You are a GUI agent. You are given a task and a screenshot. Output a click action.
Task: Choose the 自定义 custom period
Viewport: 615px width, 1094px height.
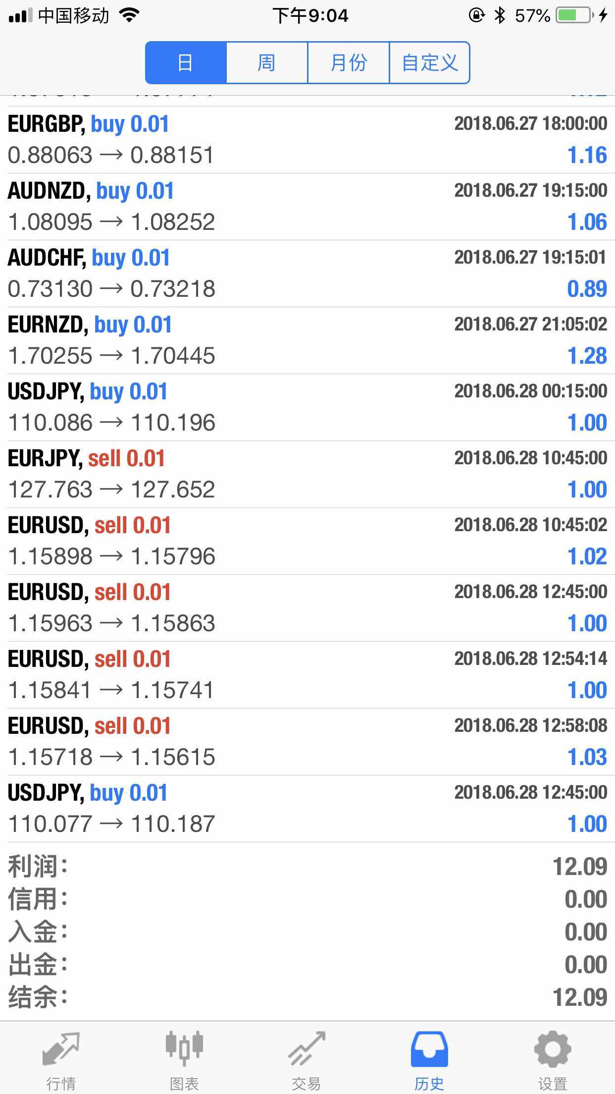(x=430, y=63)
